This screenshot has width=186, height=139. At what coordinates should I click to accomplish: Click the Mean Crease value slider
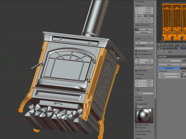pyautogui.click(x=144, y=19)
